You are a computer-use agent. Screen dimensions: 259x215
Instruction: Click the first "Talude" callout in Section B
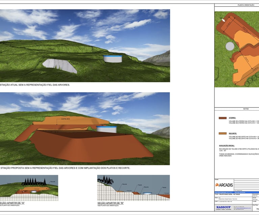(x=140, y=185)
